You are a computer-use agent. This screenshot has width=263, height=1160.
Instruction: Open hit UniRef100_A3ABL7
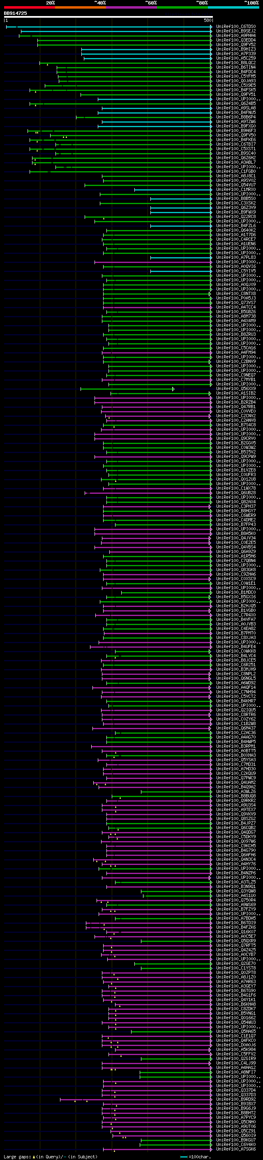[236, 163]
